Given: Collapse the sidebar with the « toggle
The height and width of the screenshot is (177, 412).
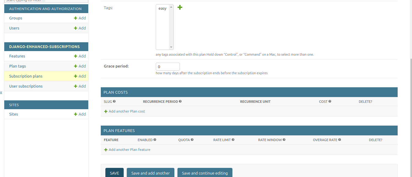Looking at the screenshot, I should click(x=1, y=92).
